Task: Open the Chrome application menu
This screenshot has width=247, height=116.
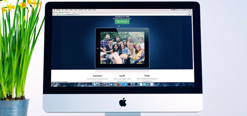Action: (x=58, y=10)
